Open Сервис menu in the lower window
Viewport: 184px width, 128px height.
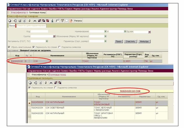click(90, 71)
